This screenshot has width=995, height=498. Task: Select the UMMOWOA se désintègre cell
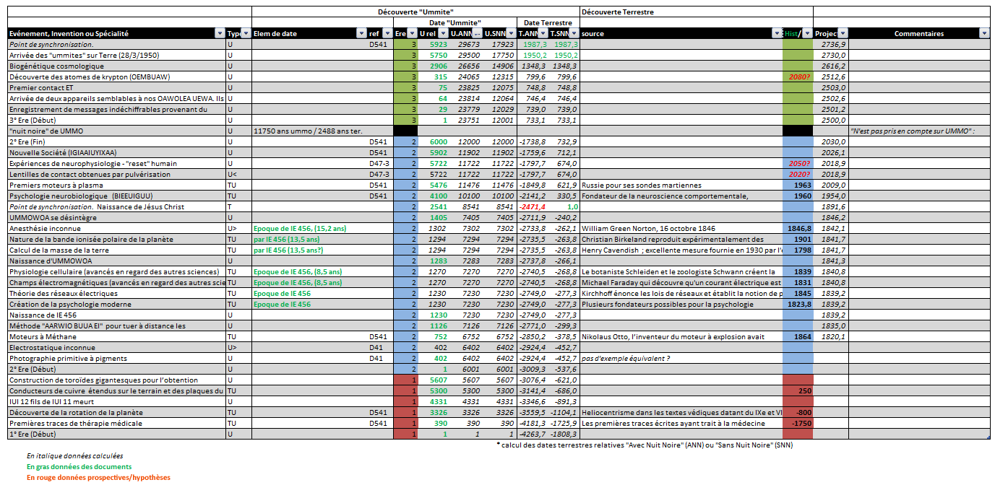(x=116, y=217)
